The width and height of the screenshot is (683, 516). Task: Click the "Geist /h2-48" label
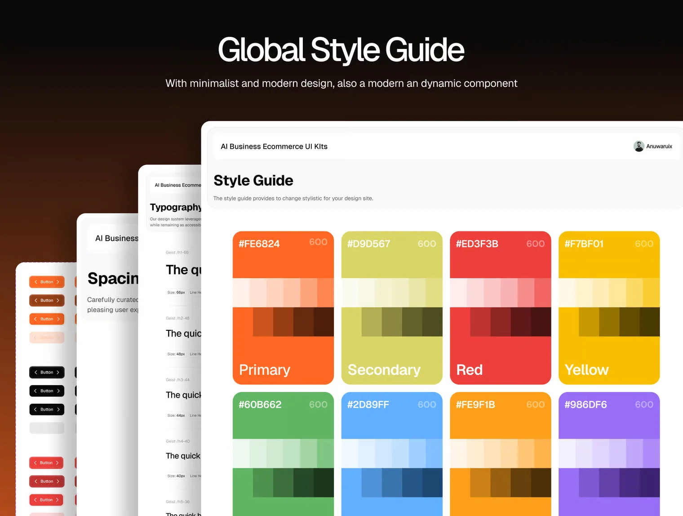(x=177, y=318)
